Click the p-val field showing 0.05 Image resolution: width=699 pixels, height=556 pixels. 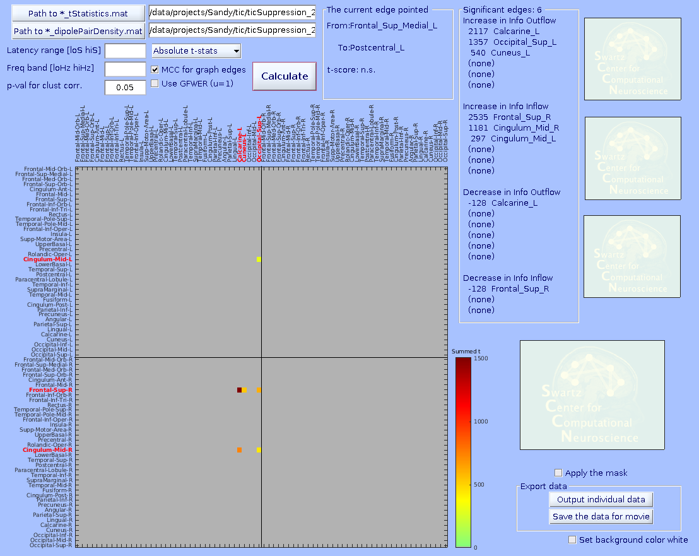[125, 87]
